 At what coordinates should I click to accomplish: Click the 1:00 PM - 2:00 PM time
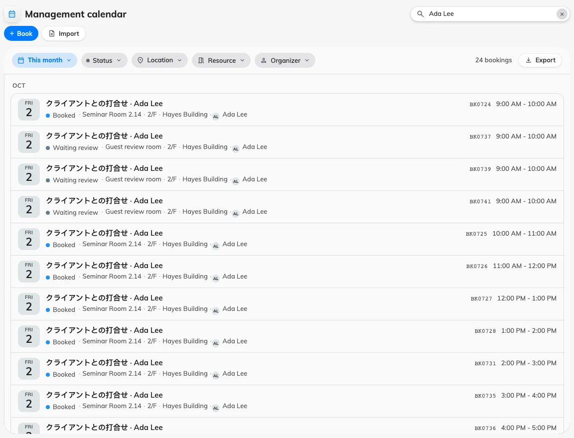(529, 331)
